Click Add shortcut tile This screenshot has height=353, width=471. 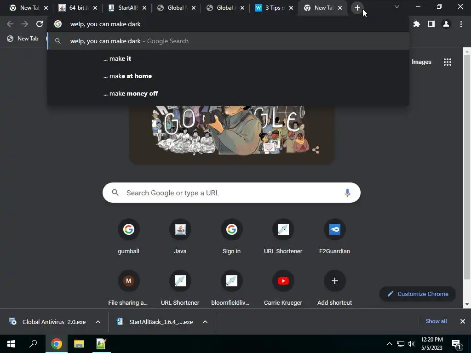coord(335,288)
